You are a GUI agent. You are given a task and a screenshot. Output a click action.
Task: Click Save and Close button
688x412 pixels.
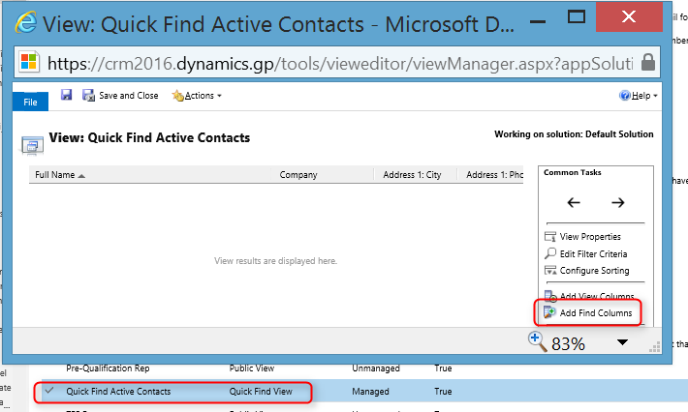click(120, 95)
